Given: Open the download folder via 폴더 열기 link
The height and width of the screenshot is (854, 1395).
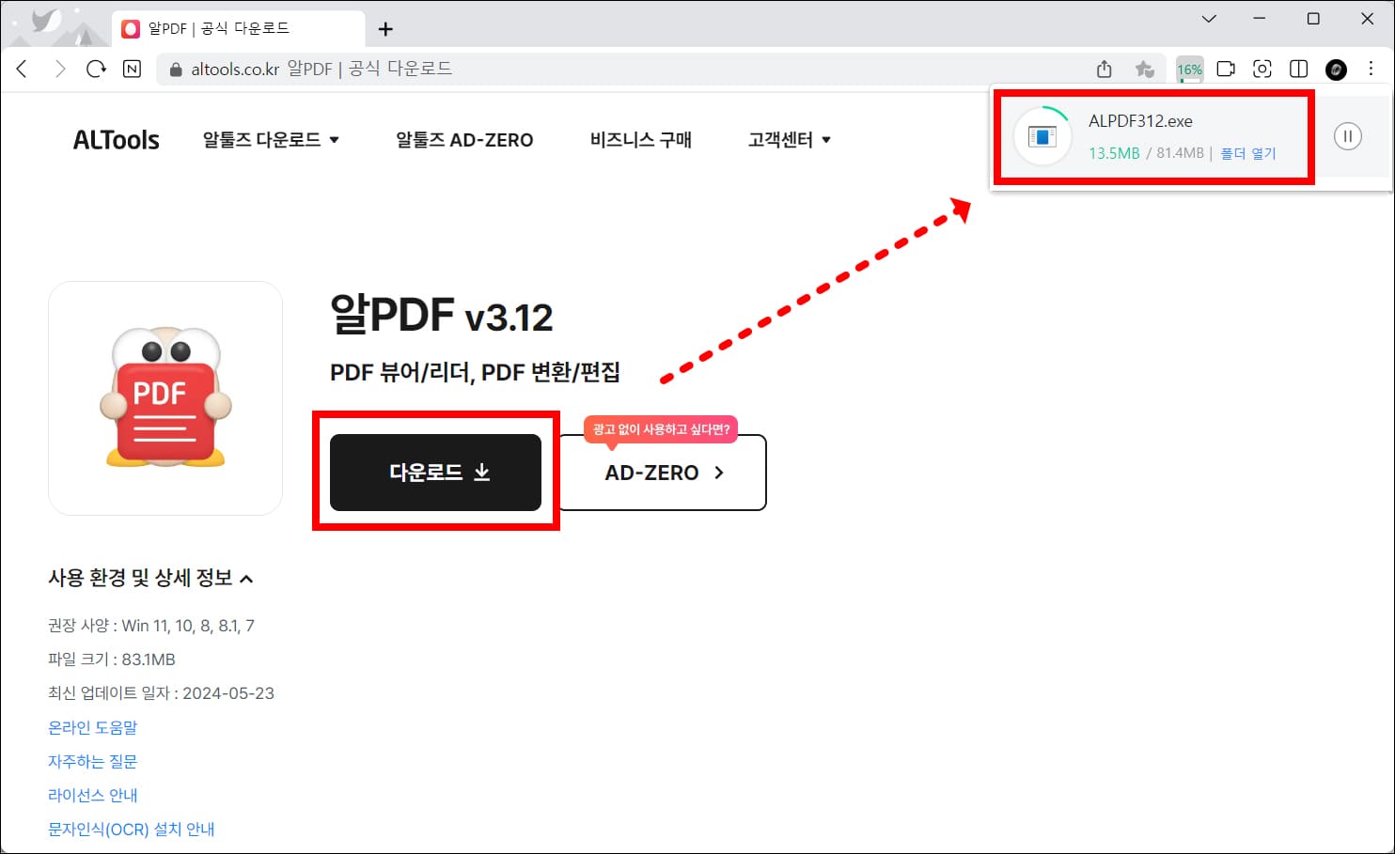Looking at the screenshot, I should tap(1248, 152).
